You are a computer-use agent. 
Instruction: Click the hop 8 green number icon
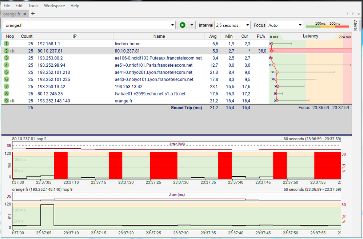click(x=7, y=94)
